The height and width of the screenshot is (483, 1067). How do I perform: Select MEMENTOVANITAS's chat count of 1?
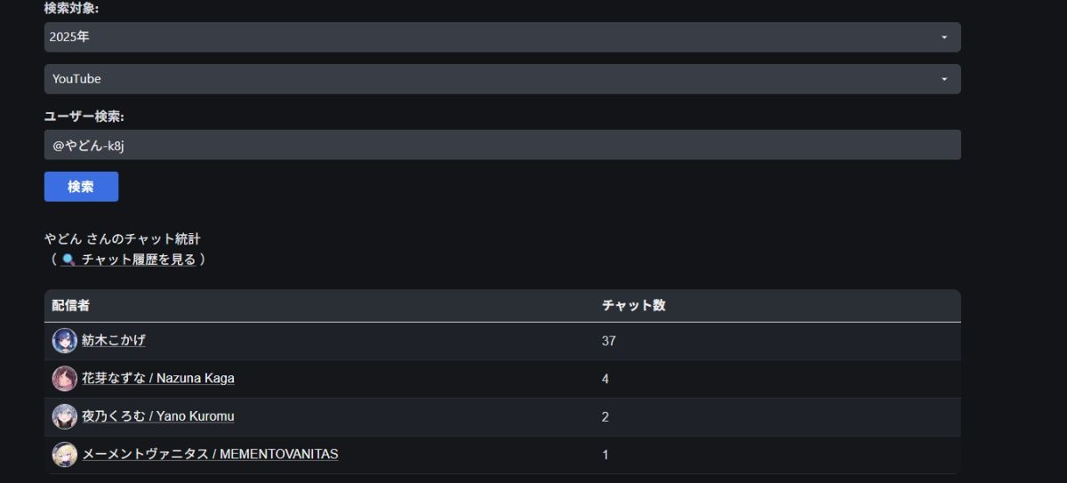[606, 455]
